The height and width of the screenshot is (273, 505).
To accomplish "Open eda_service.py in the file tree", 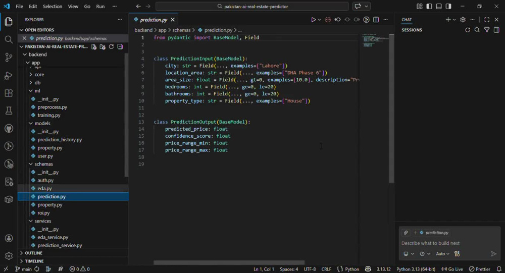I will click(53, 237).
